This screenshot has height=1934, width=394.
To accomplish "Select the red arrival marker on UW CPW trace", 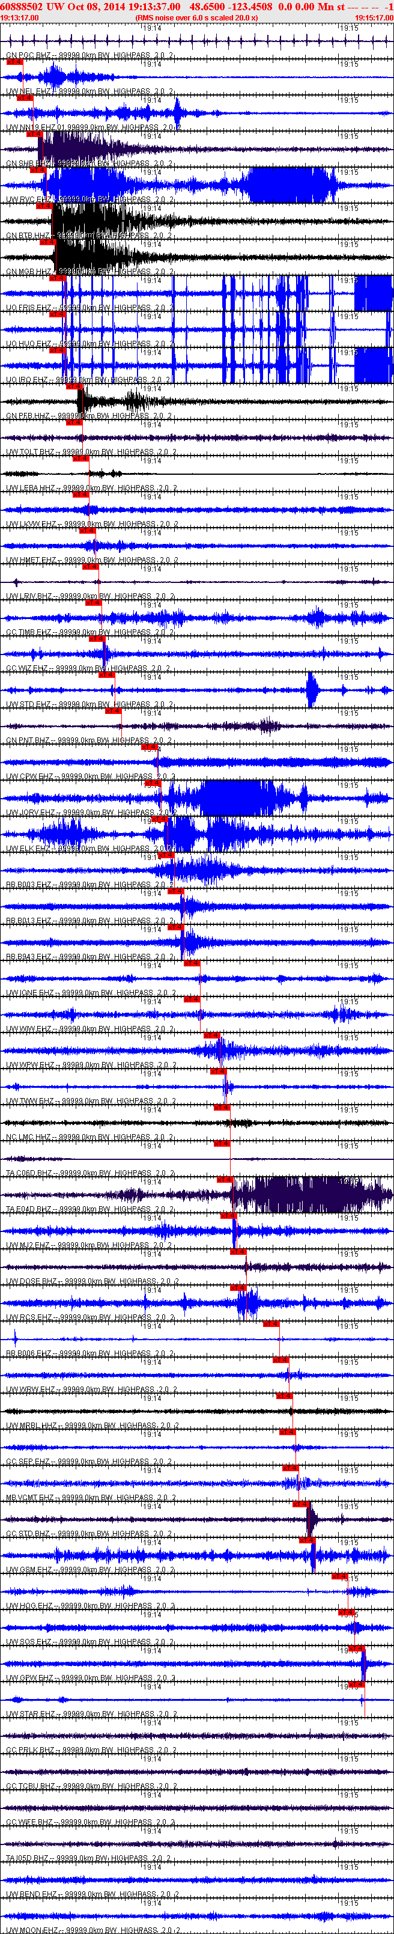I will [x=153, y=783].
